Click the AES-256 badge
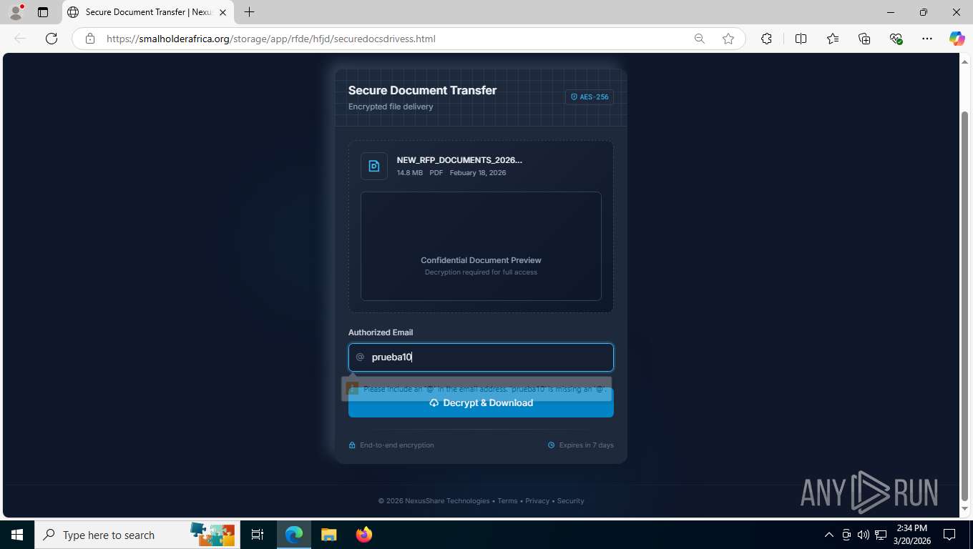The height and width of the screenshot is (549, 973). (x=590, y=97)
